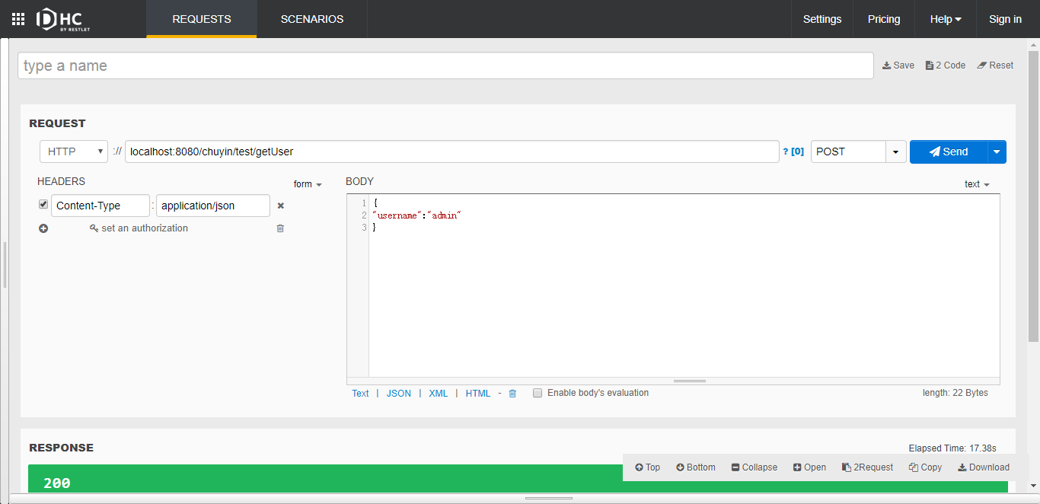Screen dimensions: 1040x504
Task: Copy the response
Action: coord(925,467)
